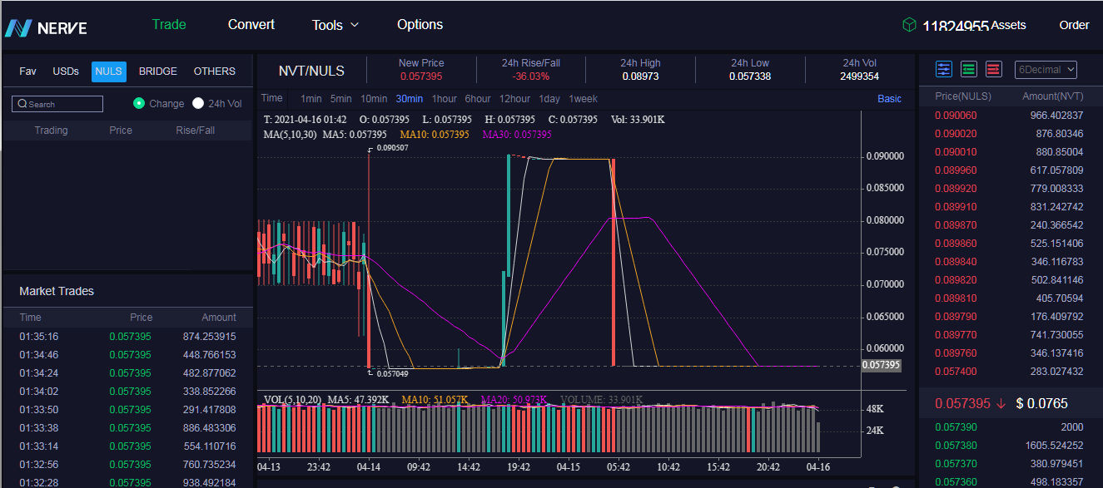Show only sell orders in the order book
Image resolution: width=1103 pixels, height=488 pixels.
(x=994, y=69)
